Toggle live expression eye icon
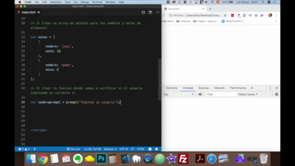 (x=200, y=94)
